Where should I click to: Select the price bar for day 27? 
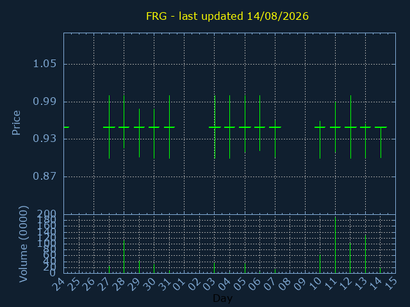pyautogui.click(x=109, y=127)
